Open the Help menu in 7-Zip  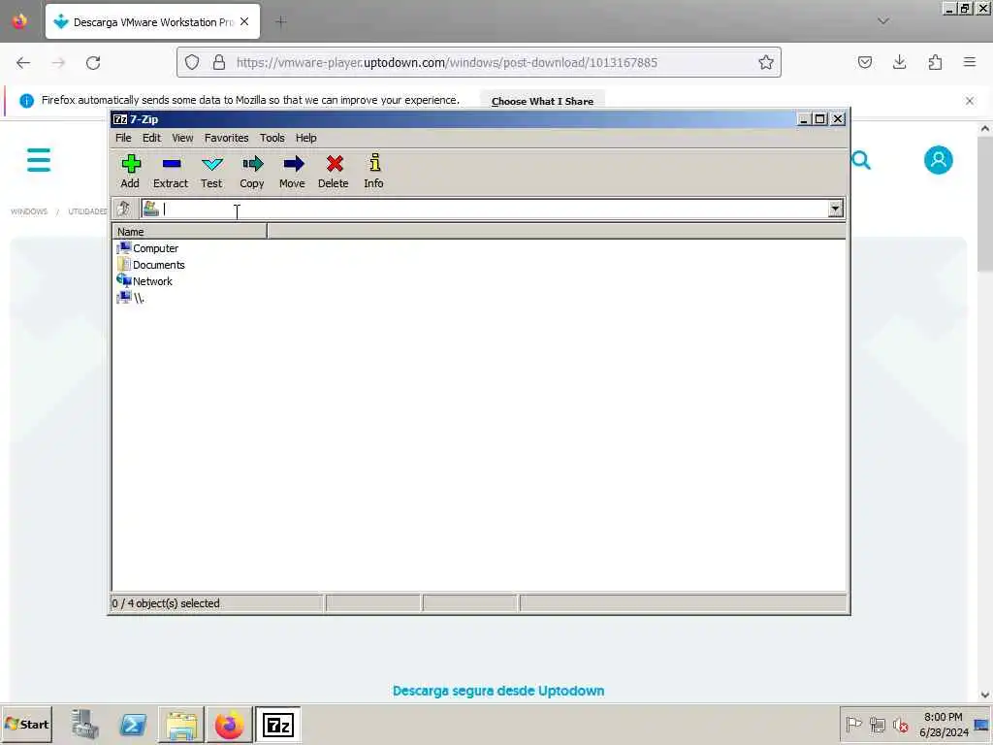[x=305, y=138]
